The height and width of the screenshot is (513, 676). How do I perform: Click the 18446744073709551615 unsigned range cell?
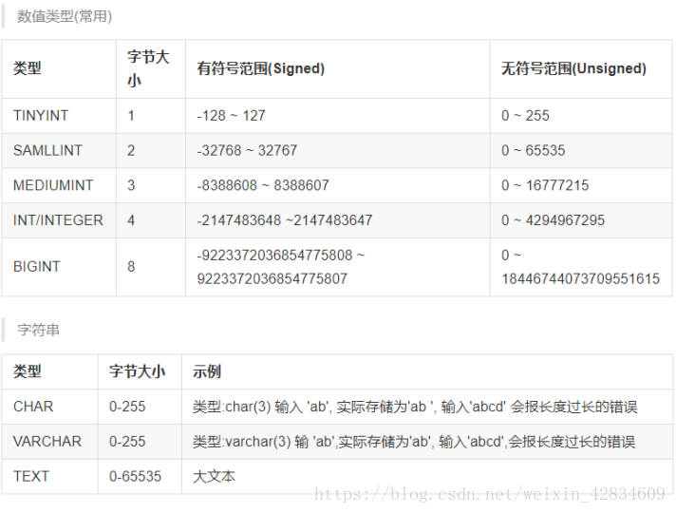point(581,267)
